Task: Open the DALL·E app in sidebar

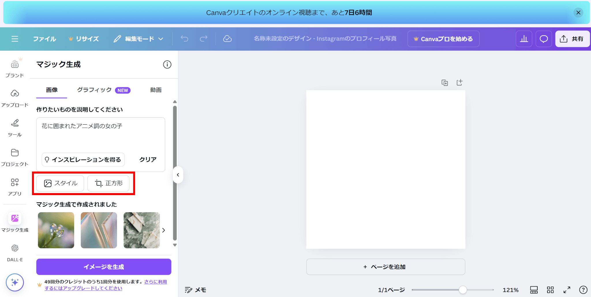Action: 15,252
